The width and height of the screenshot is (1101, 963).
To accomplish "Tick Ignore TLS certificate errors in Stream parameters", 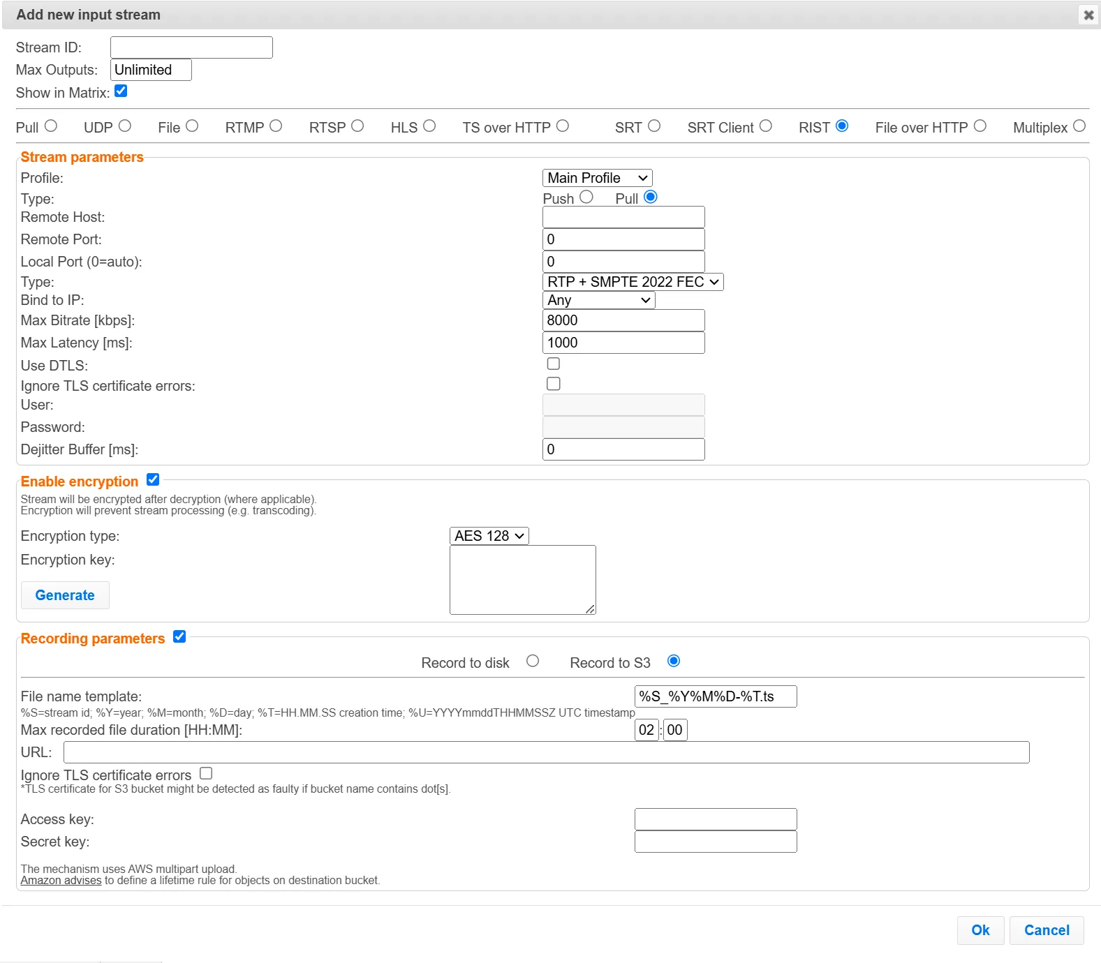I will pos(554,384).
